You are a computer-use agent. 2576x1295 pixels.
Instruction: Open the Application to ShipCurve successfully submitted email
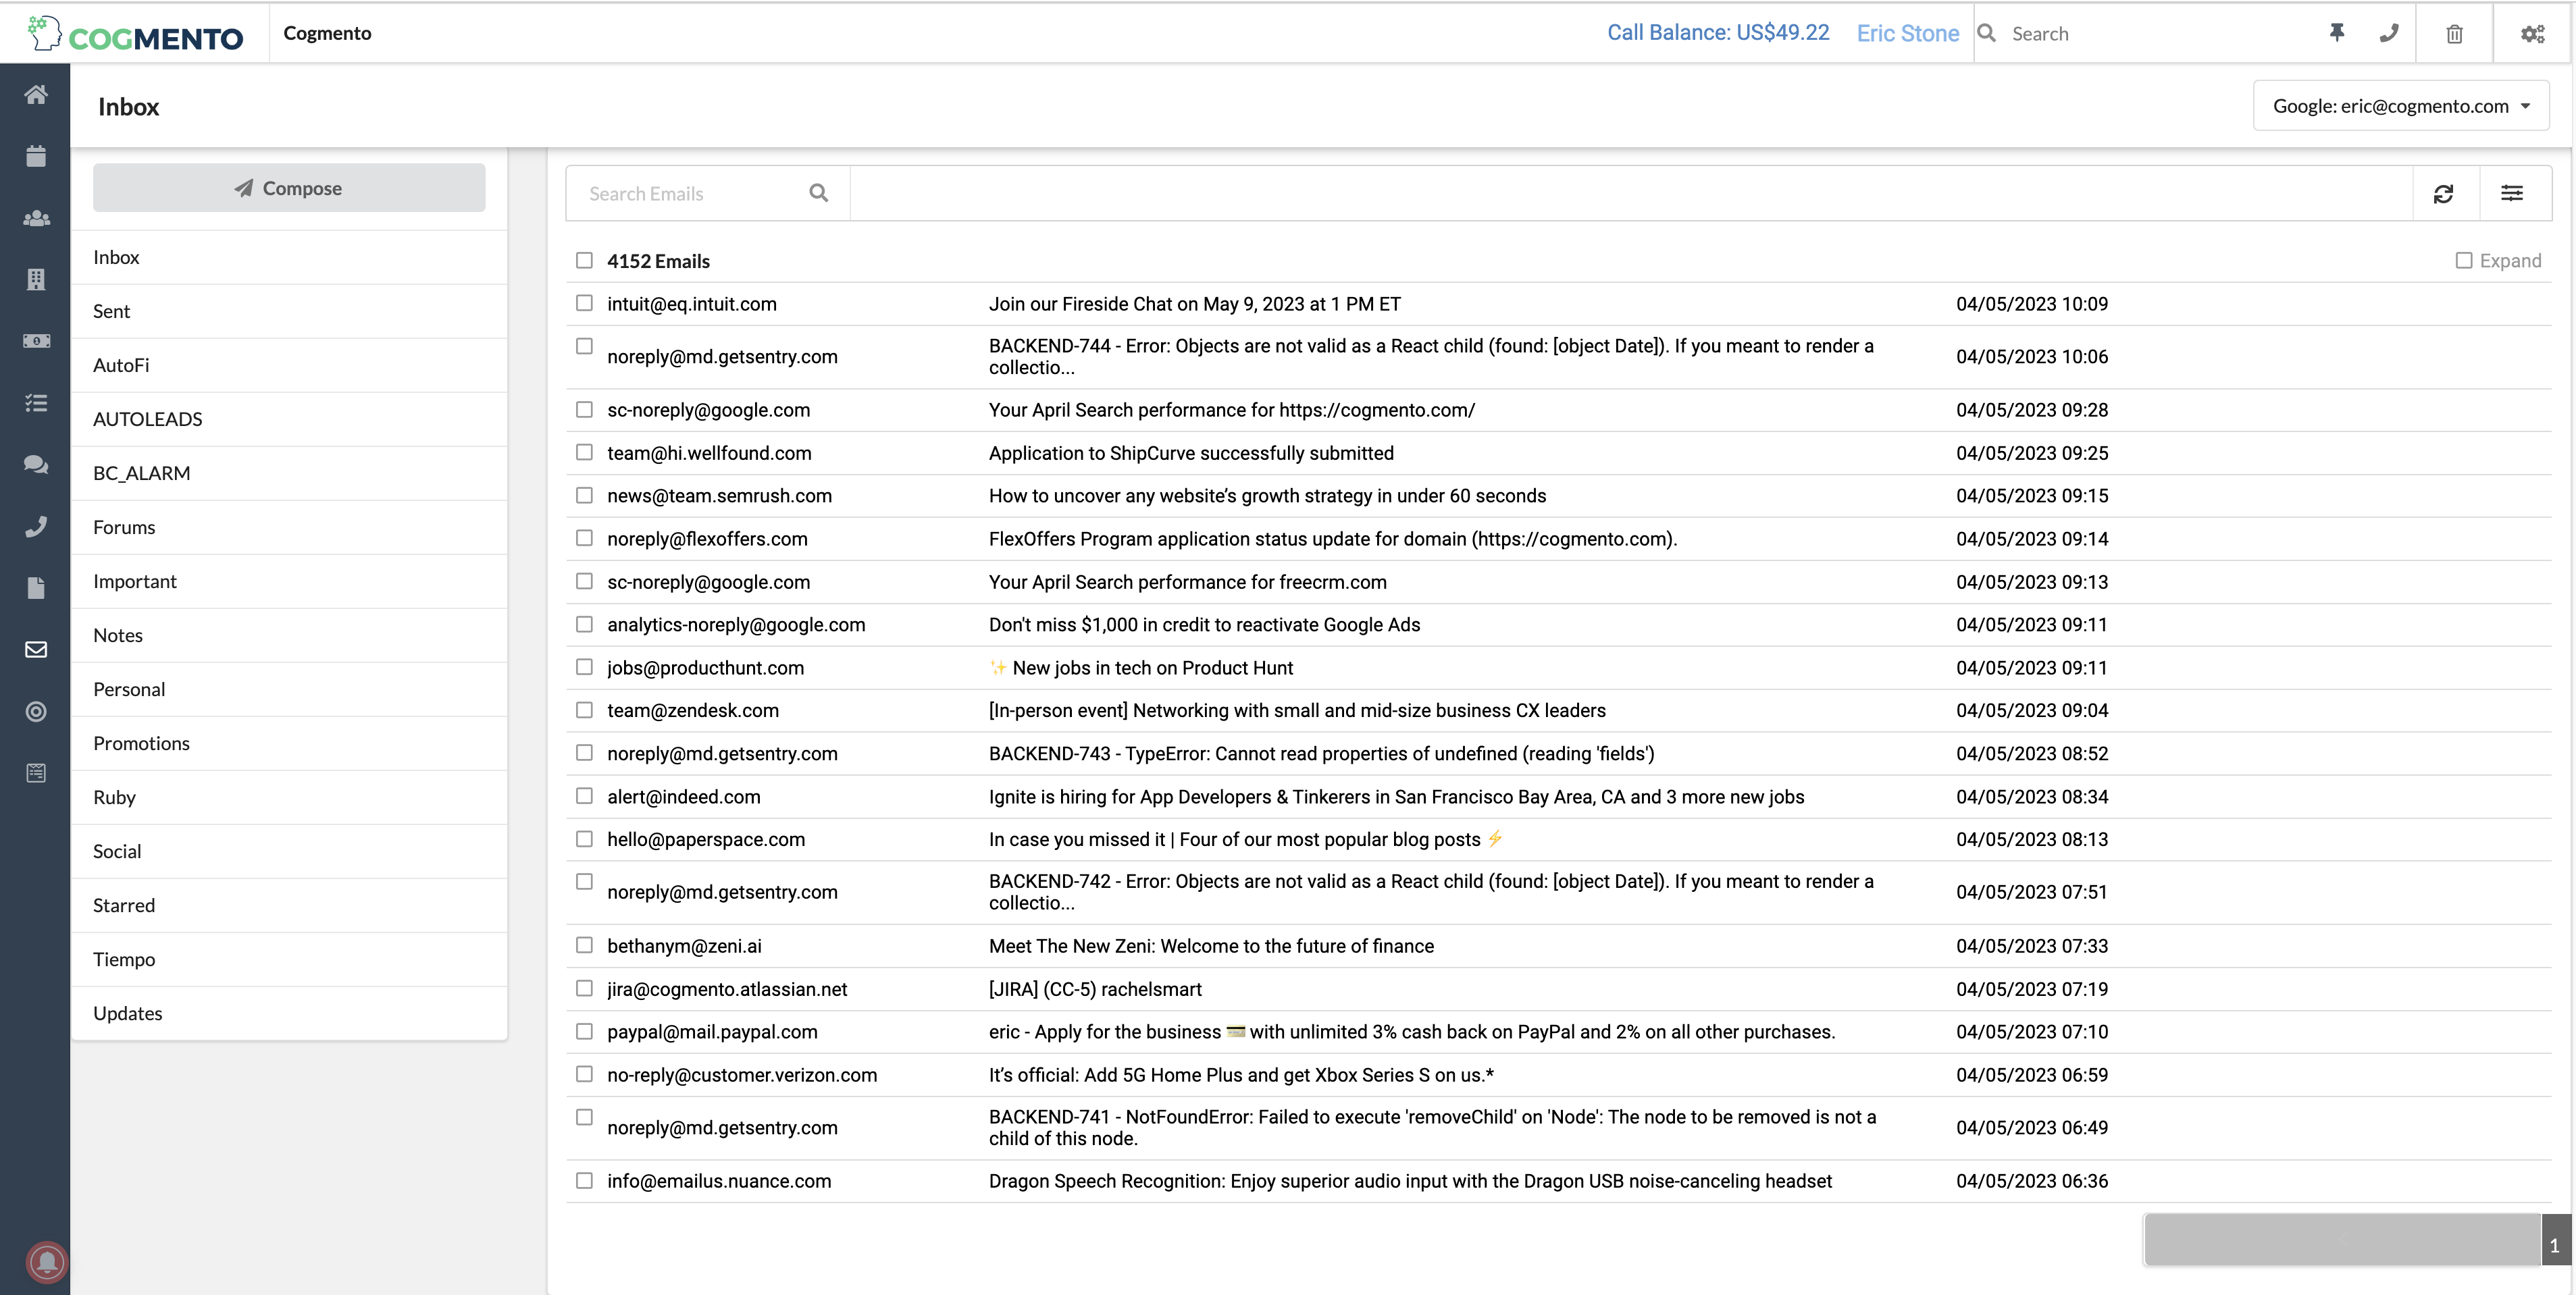pos(1191,453)
